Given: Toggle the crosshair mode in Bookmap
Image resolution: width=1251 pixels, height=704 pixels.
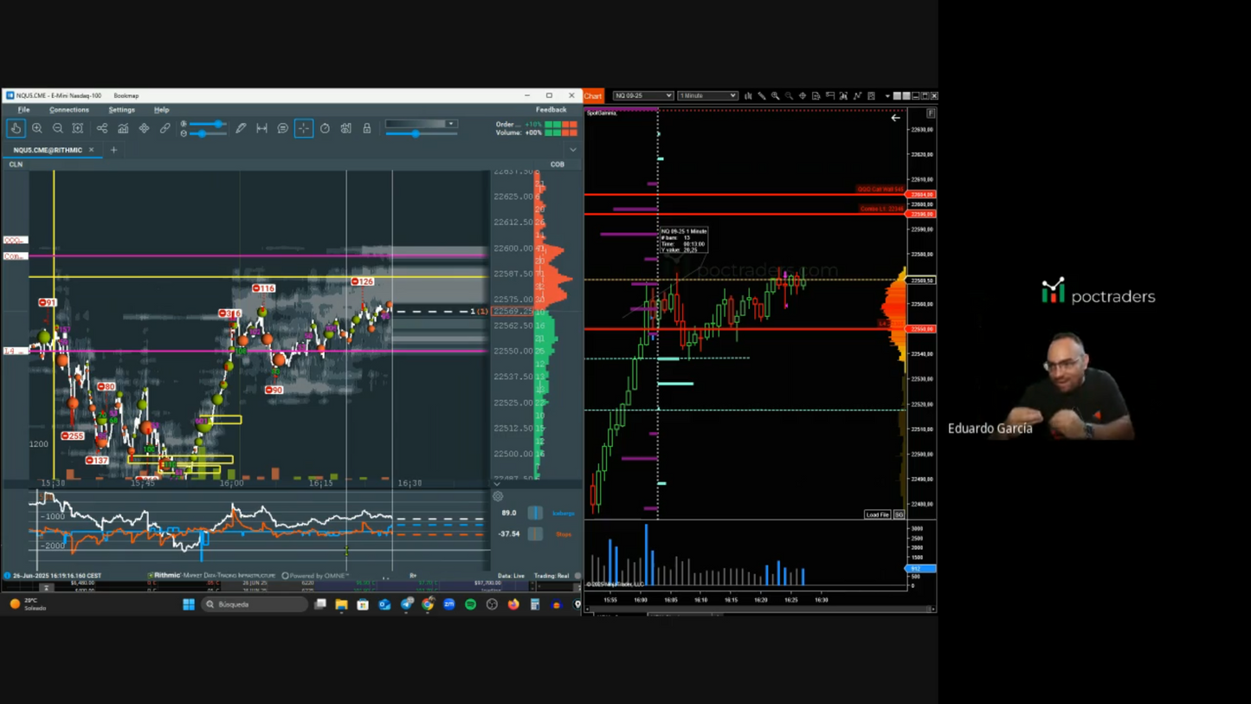Looking at the screenshot, I should point(304,127).
